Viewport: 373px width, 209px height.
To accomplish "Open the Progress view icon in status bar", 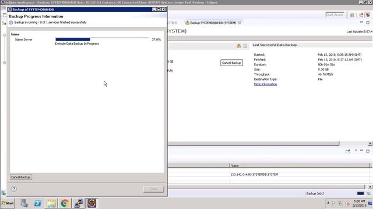I will [369, 193].
